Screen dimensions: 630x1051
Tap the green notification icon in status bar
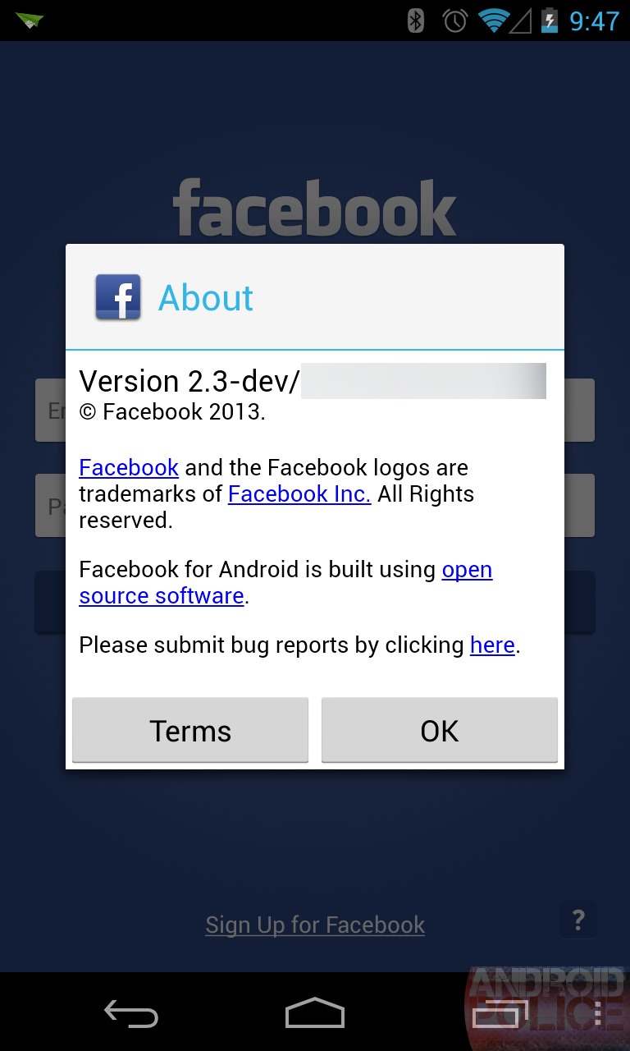[x=30, y=21]
